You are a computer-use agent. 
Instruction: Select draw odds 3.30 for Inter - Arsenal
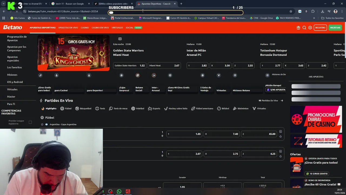click(x=220, y=66)
